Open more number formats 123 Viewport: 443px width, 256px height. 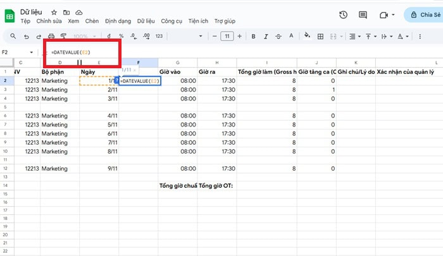point(159,36)
